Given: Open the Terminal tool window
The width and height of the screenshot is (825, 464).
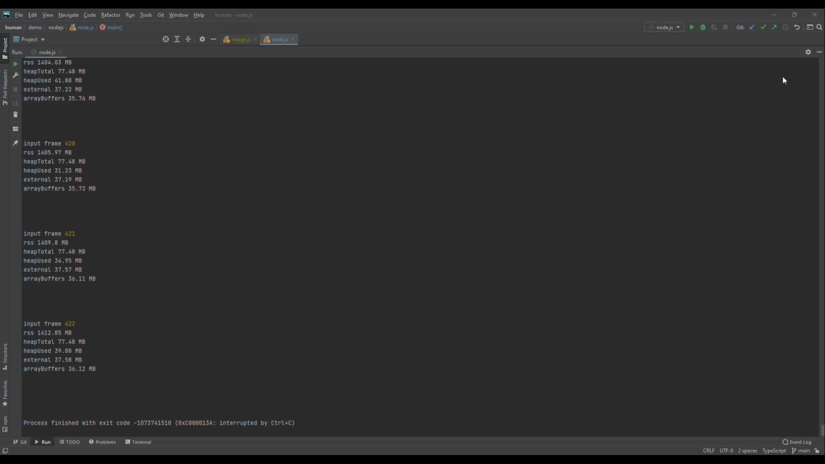Looking at the screenshot, I should tap(138, 442).
